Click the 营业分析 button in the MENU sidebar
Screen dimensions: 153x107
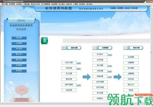click(19, 54)
